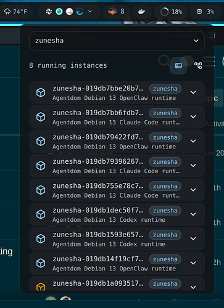Select instance name zunesha-019db79396267…
This screenshot has width=224, height=308.
click(x=97, y=161)
